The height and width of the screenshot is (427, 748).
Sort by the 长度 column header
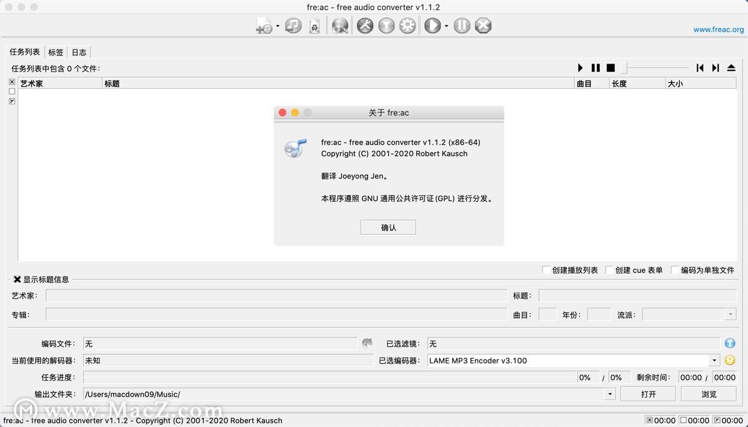click(x=638, y=84)
